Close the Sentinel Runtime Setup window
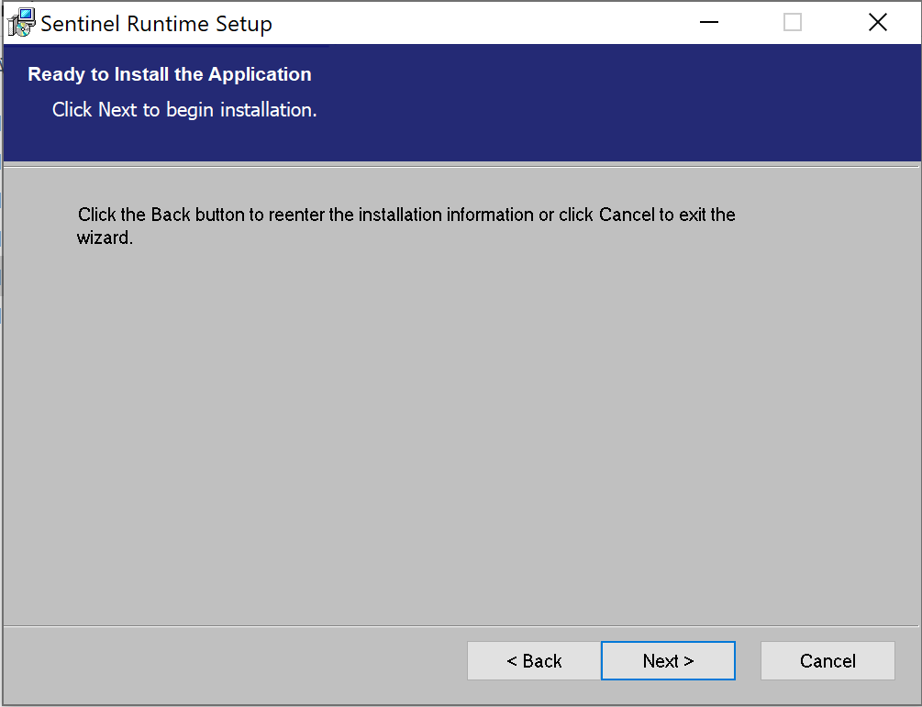 (x=877, y=23)
